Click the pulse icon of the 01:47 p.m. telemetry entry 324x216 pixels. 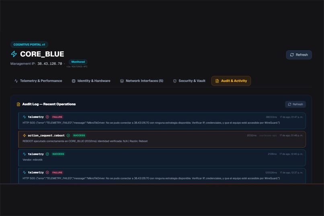(x=25, y=117)
